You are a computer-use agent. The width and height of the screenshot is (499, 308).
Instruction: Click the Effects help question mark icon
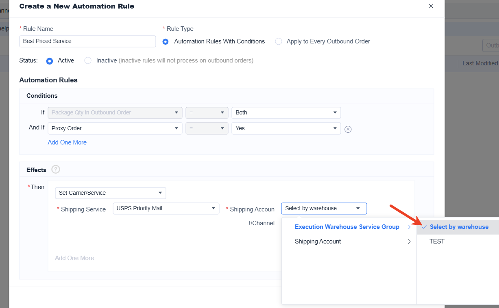pyautogui.click(x=56, y=170)
